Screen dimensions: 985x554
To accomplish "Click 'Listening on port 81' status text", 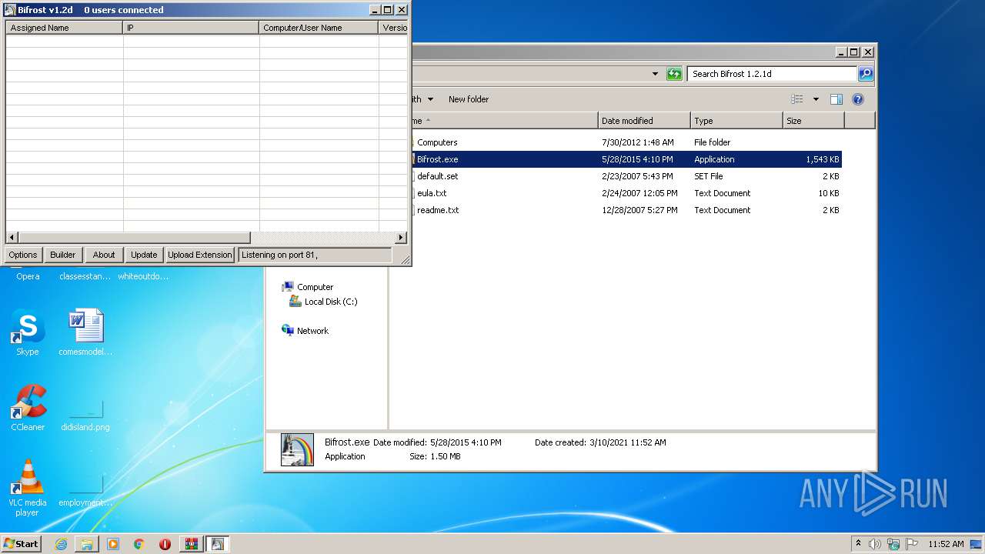I will 279,255.
